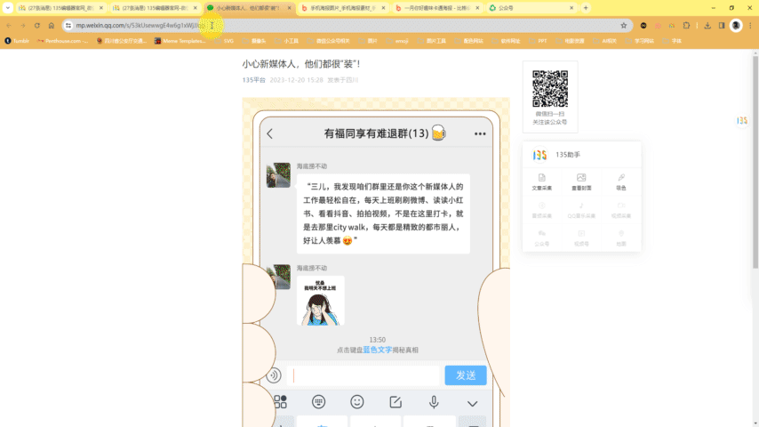759x427 pixels.
Task: Go back to previous page
Action: point(9,25)
